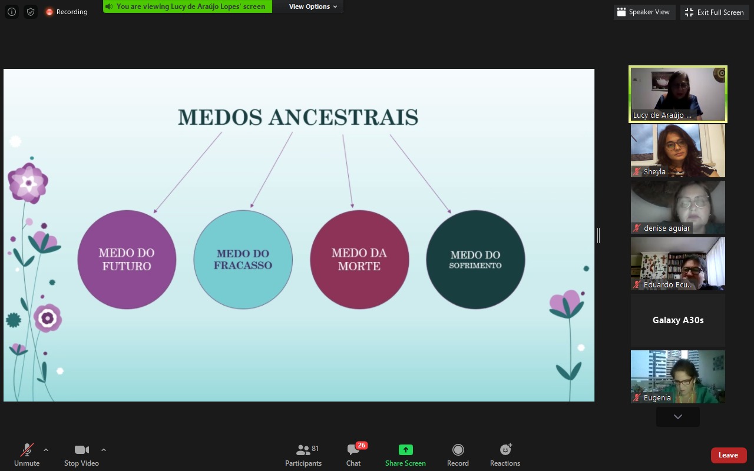Viewport: 754px width, 471px height.
Task: Unmute the microphone
Action: click(x=27, y=455)
